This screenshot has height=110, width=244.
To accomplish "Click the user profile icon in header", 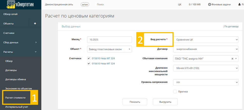I will (239, 5).
